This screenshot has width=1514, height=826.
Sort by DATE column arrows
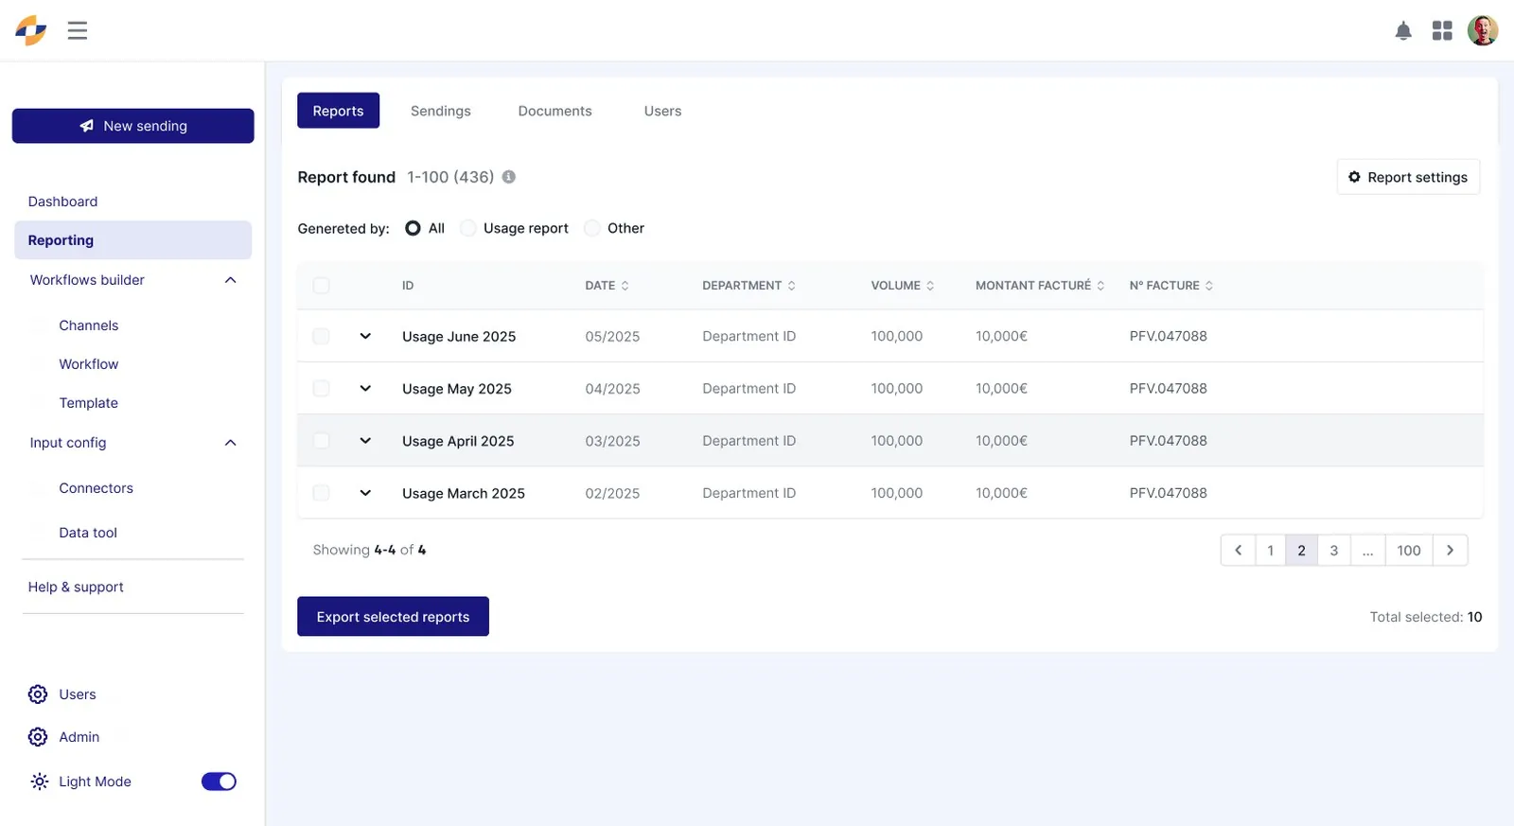tap(625, 286)
